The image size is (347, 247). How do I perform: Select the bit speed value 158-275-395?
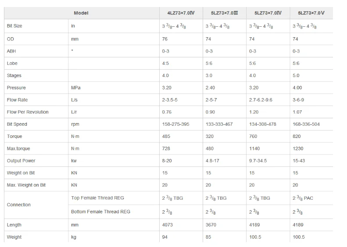click(175, 124)
